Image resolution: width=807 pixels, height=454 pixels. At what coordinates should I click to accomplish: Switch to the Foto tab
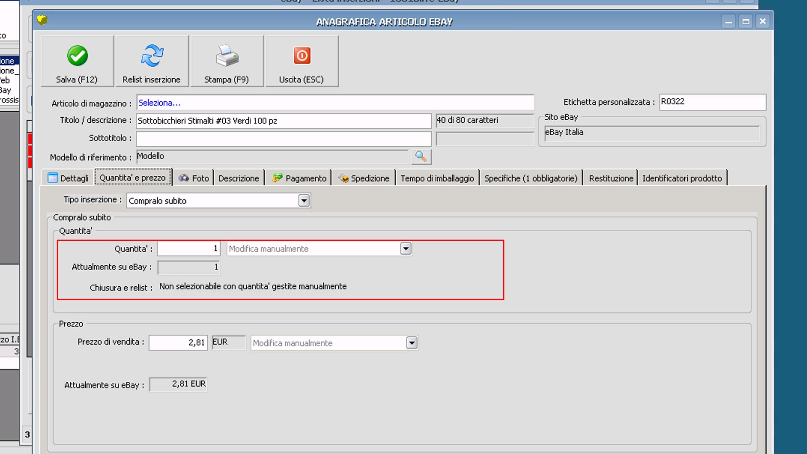click(x=194, y=178)
